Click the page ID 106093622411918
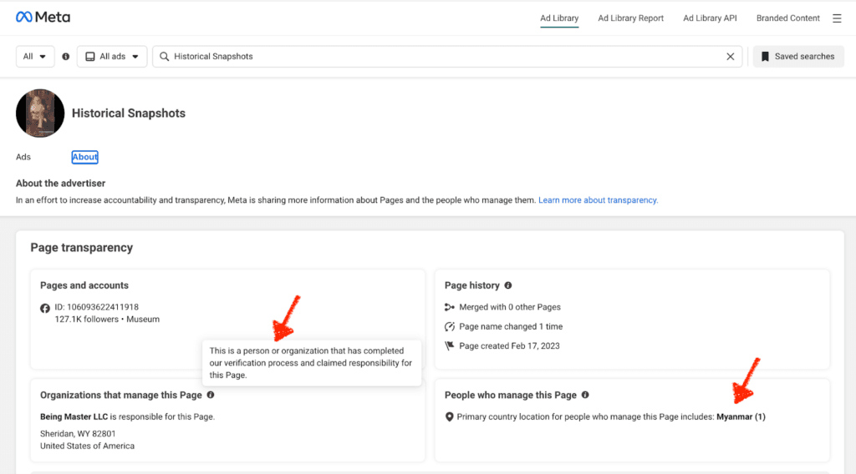This screenshot has height=474, width=856. click(x=97, y=307)
